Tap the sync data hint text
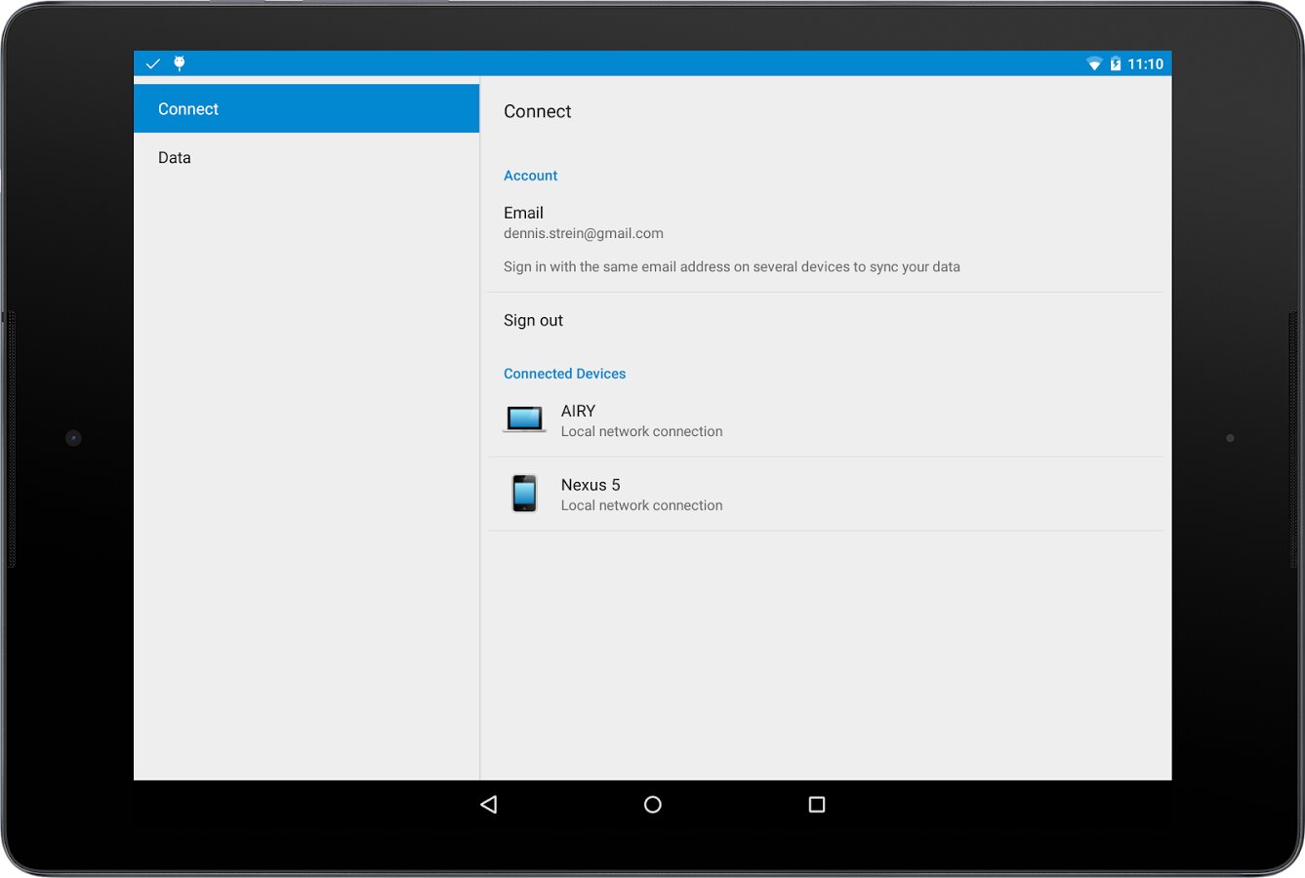1305x878 pixels. click(x=732, y=267)
